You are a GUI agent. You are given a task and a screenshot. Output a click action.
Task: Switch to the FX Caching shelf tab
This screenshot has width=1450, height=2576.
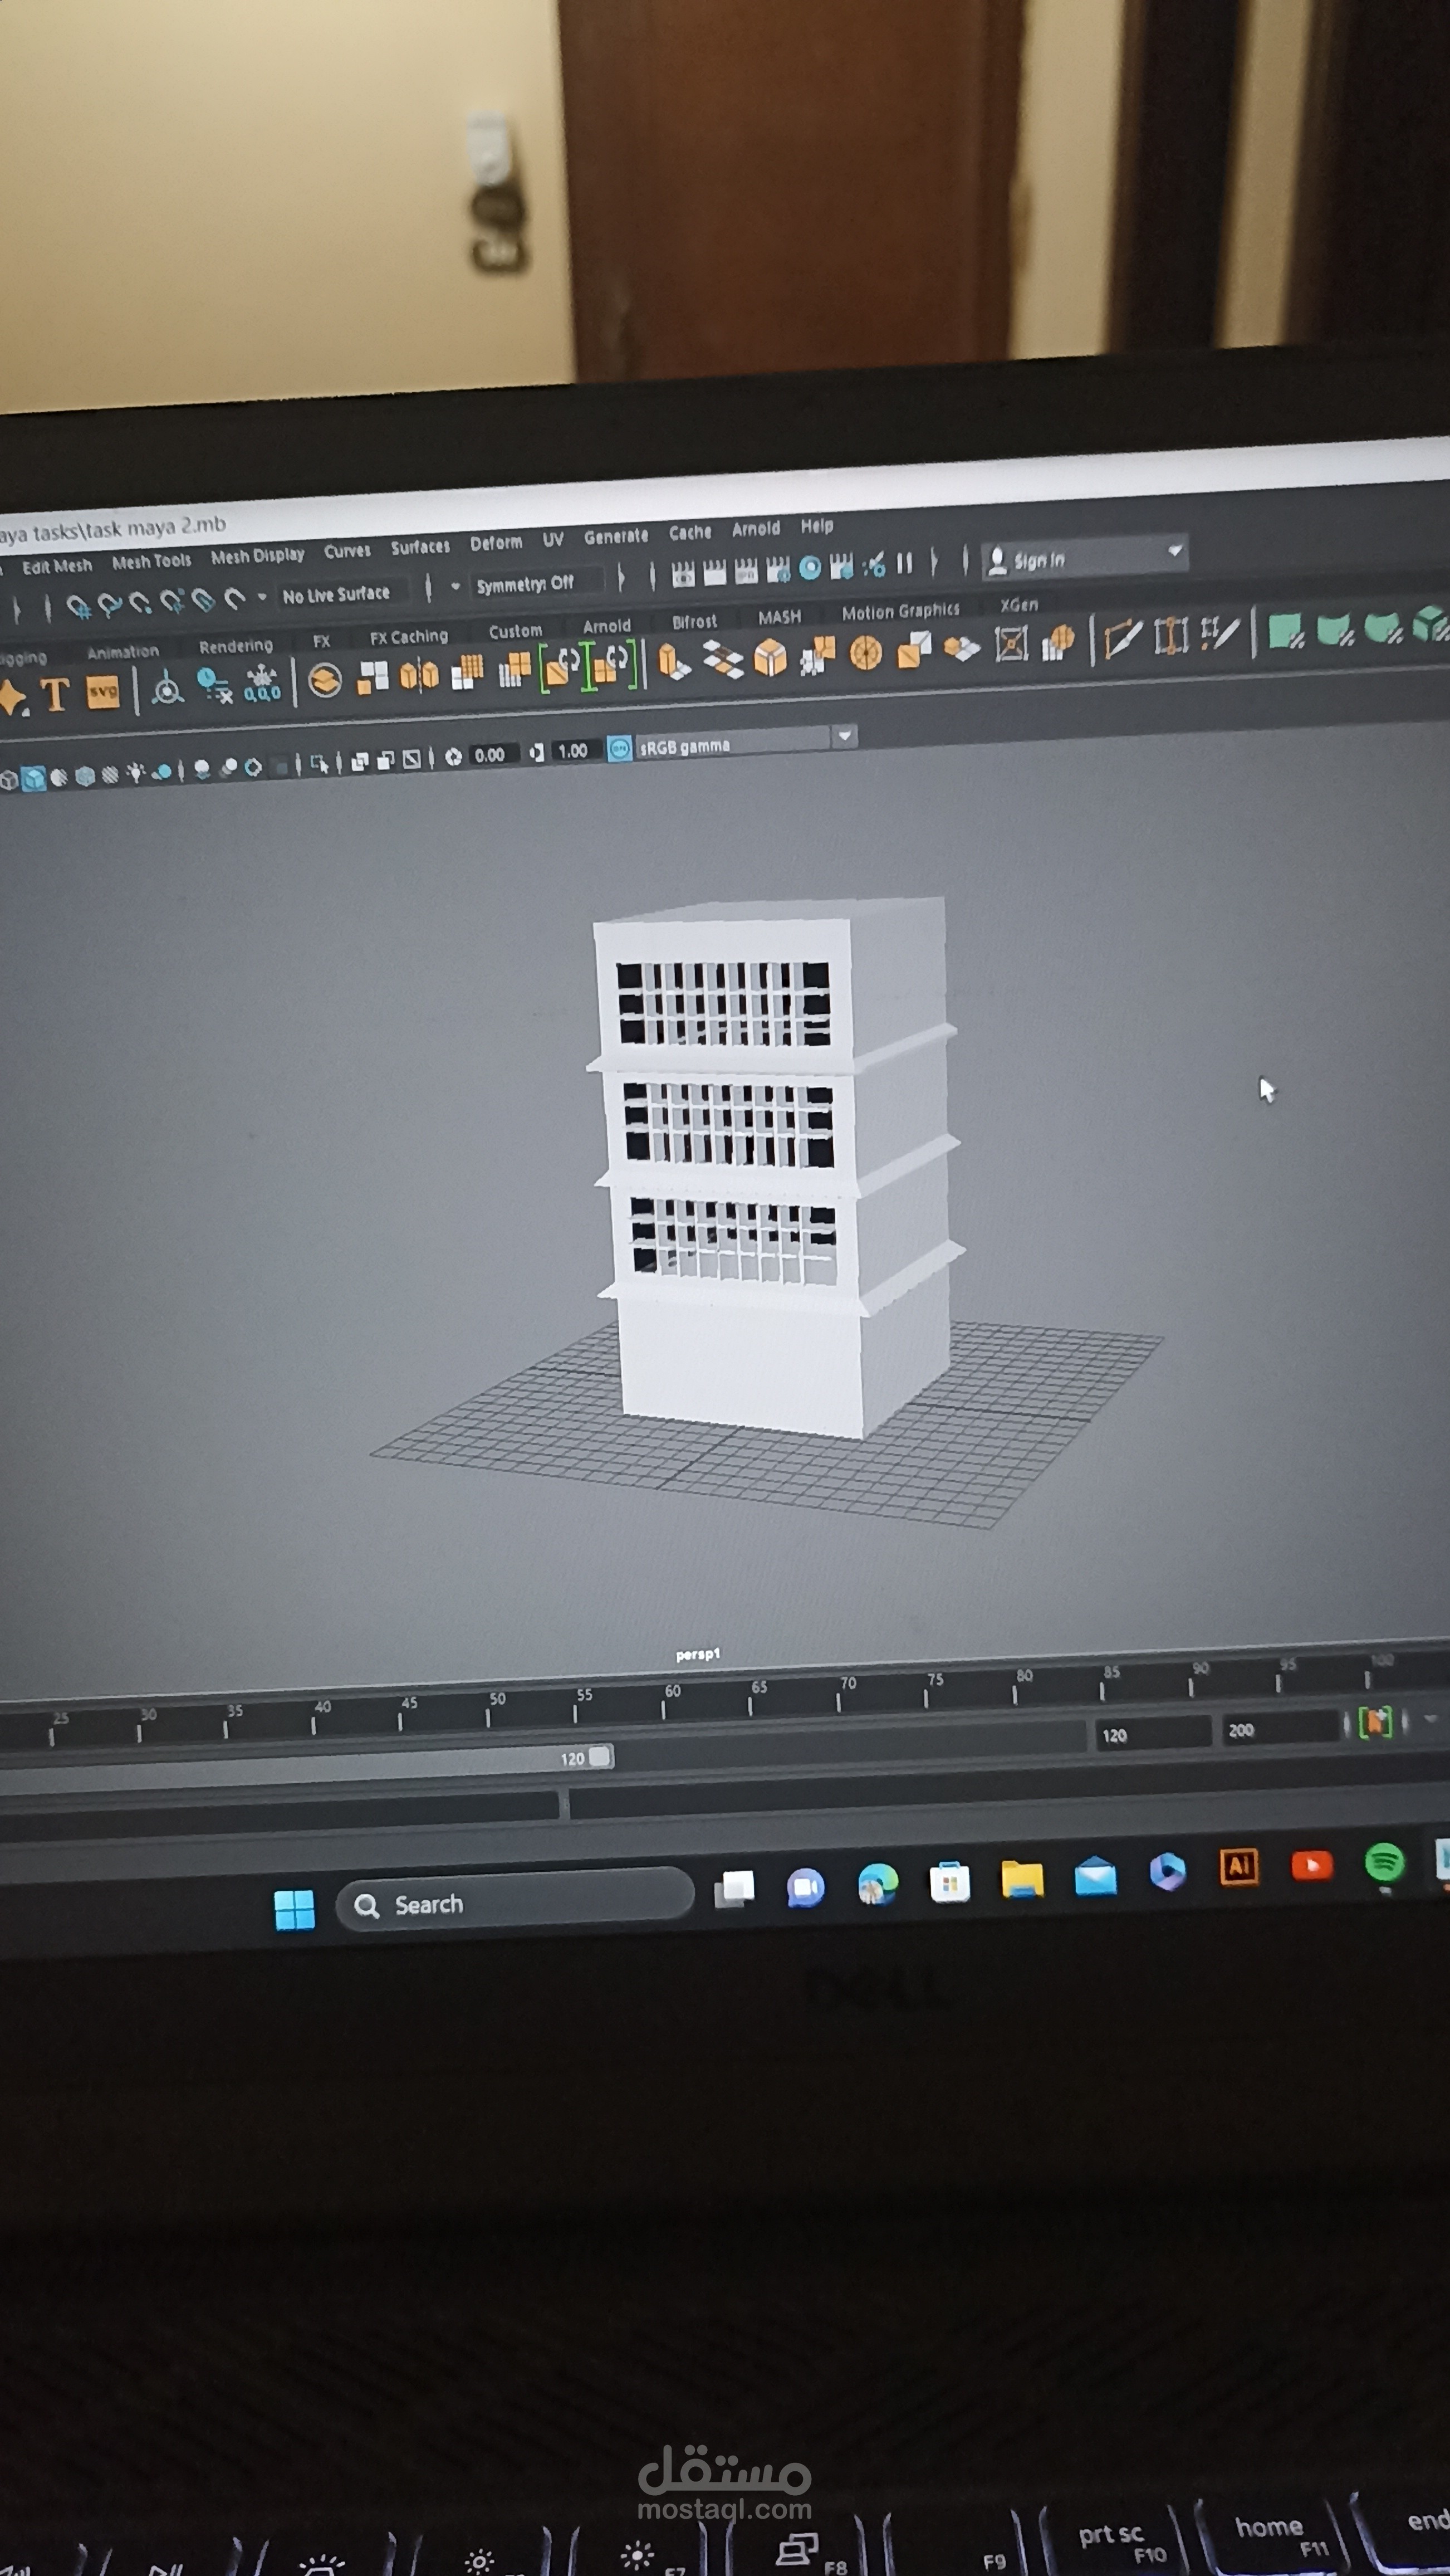[x=409, y=636]
